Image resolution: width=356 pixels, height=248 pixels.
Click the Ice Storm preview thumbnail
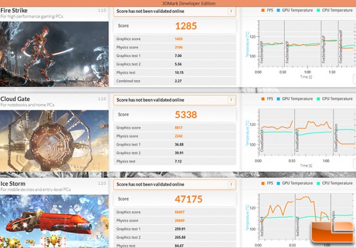54,221
